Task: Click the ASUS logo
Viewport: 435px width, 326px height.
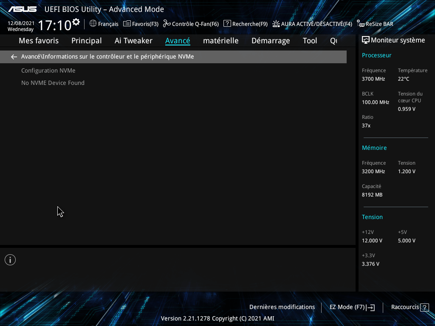Action: tap(23, 9)
